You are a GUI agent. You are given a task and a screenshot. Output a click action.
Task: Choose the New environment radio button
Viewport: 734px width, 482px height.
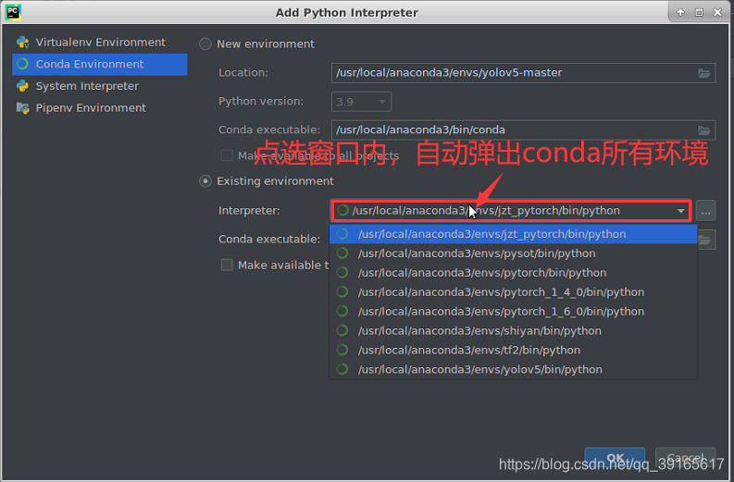pyautogui.click(x=205, y=44)
